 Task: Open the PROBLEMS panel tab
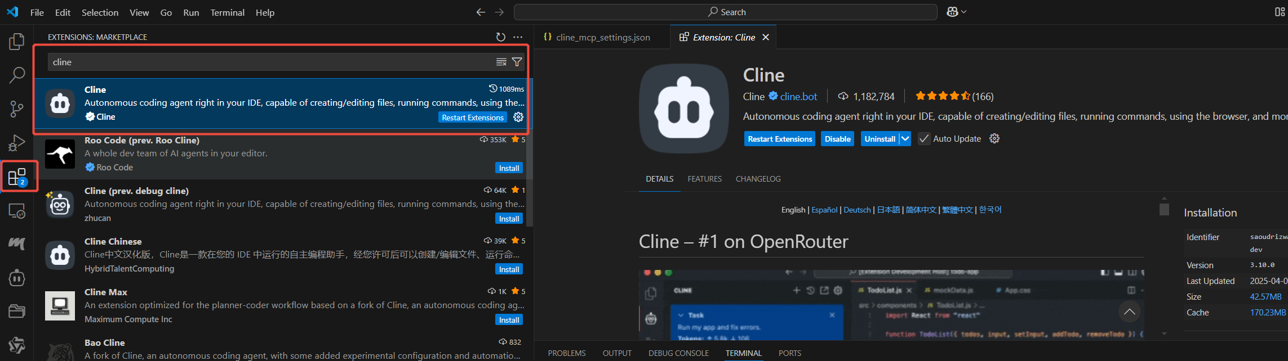click(x=567, y=353)
